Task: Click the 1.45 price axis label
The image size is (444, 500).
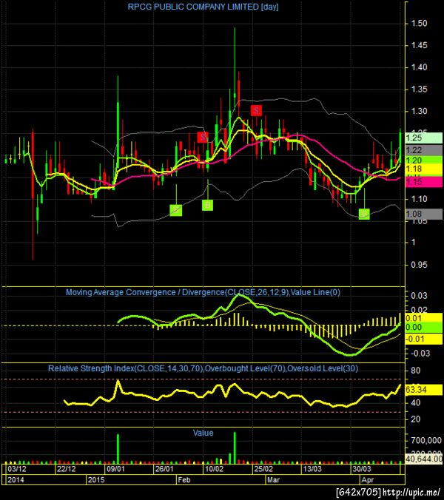Action: click(x=419, y=45)
